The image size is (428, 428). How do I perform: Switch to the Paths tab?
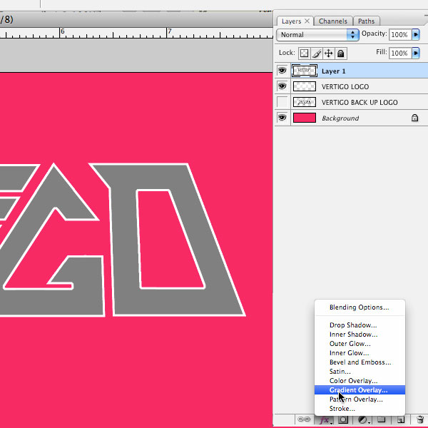(367, 21)
